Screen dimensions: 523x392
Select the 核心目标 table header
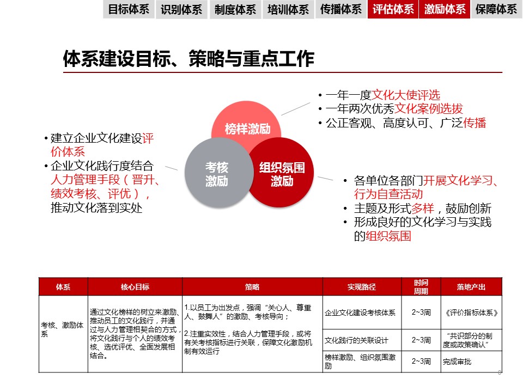[x=135, y=287]
